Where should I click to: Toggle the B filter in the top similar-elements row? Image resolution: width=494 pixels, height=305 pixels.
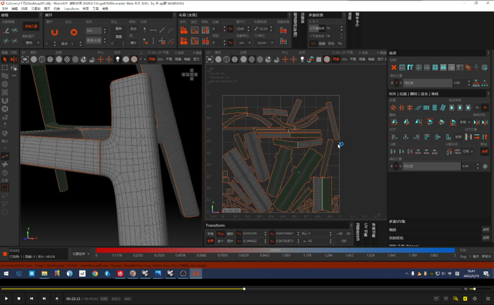coord(392,83)
